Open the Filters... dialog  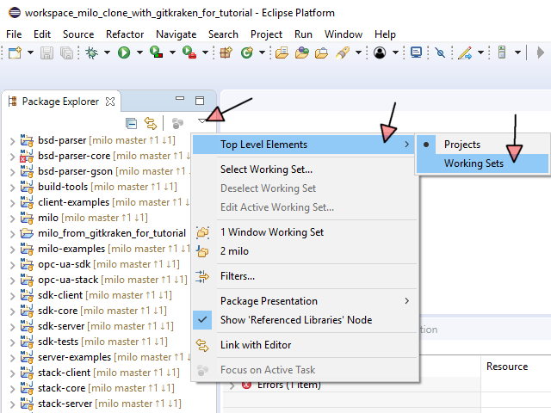point(305,276)
